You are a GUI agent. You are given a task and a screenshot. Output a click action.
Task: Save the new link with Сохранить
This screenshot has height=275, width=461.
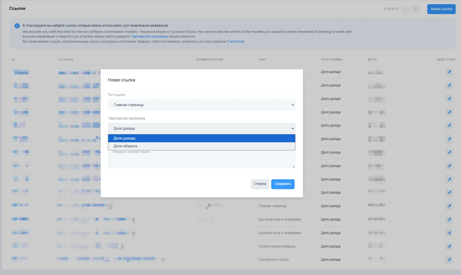(283, 184)
